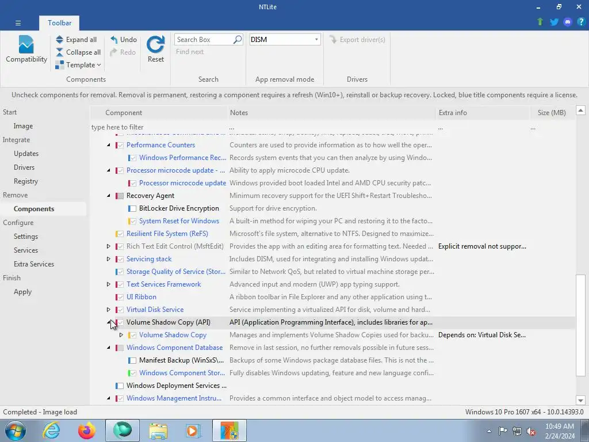The image size is (589, 442).
Task: Open the DISM app removal mode combo
Action: point(285,40)
